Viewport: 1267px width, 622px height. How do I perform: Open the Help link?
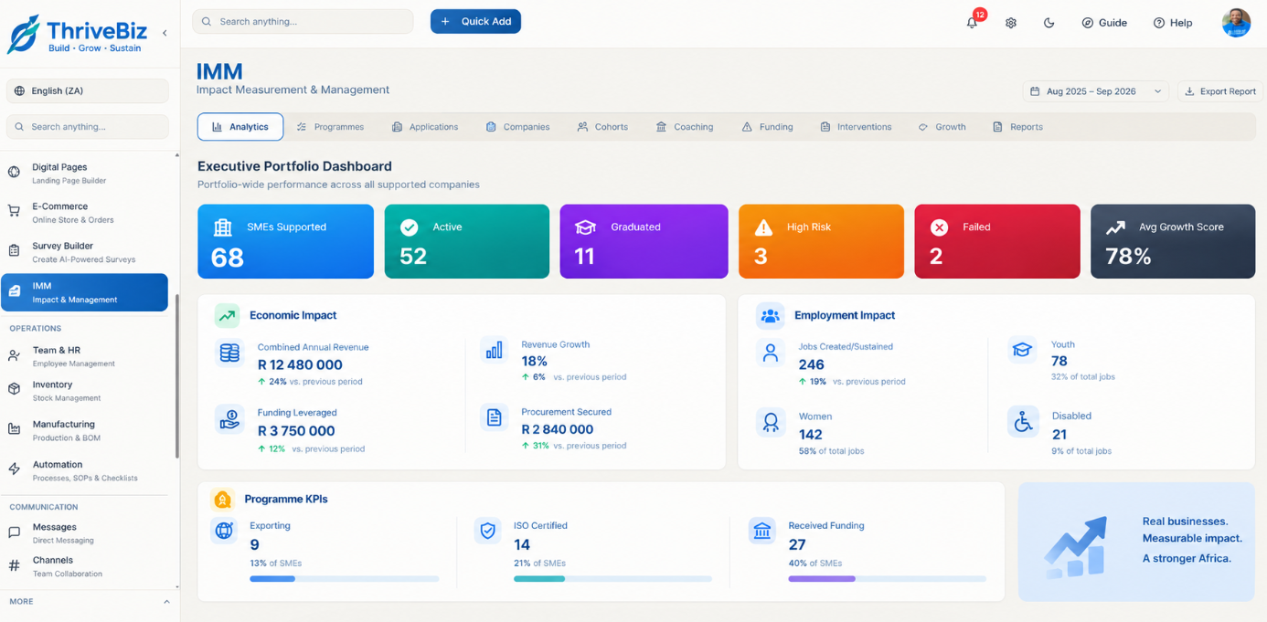coord(1173,23)
